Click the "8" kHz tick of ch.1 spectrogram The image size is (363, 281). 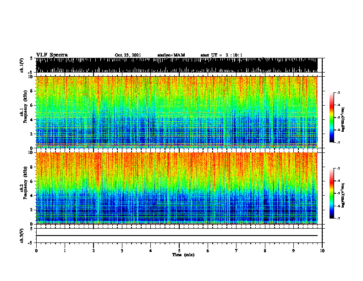(x=32, y=91)
